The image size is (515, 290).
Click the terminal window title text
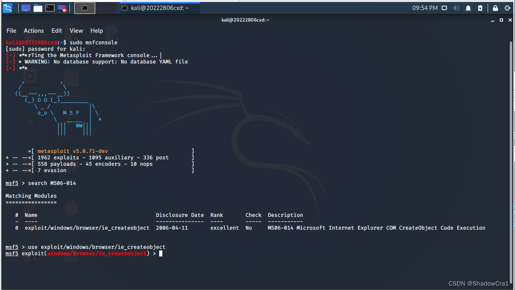pyautogui.click(x=246, y=20)
